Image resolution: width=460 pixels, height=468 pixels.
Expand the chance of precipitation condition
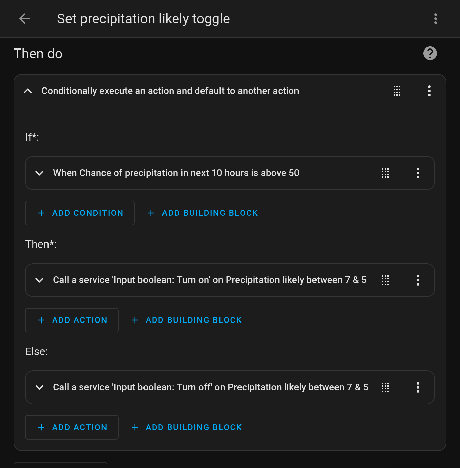point(39,173)
